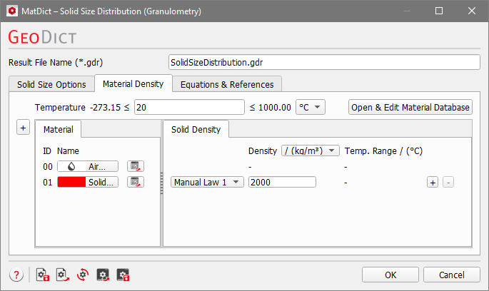Select the Material sub-tab
The image size is (489, 291).
tap(59, 129)
